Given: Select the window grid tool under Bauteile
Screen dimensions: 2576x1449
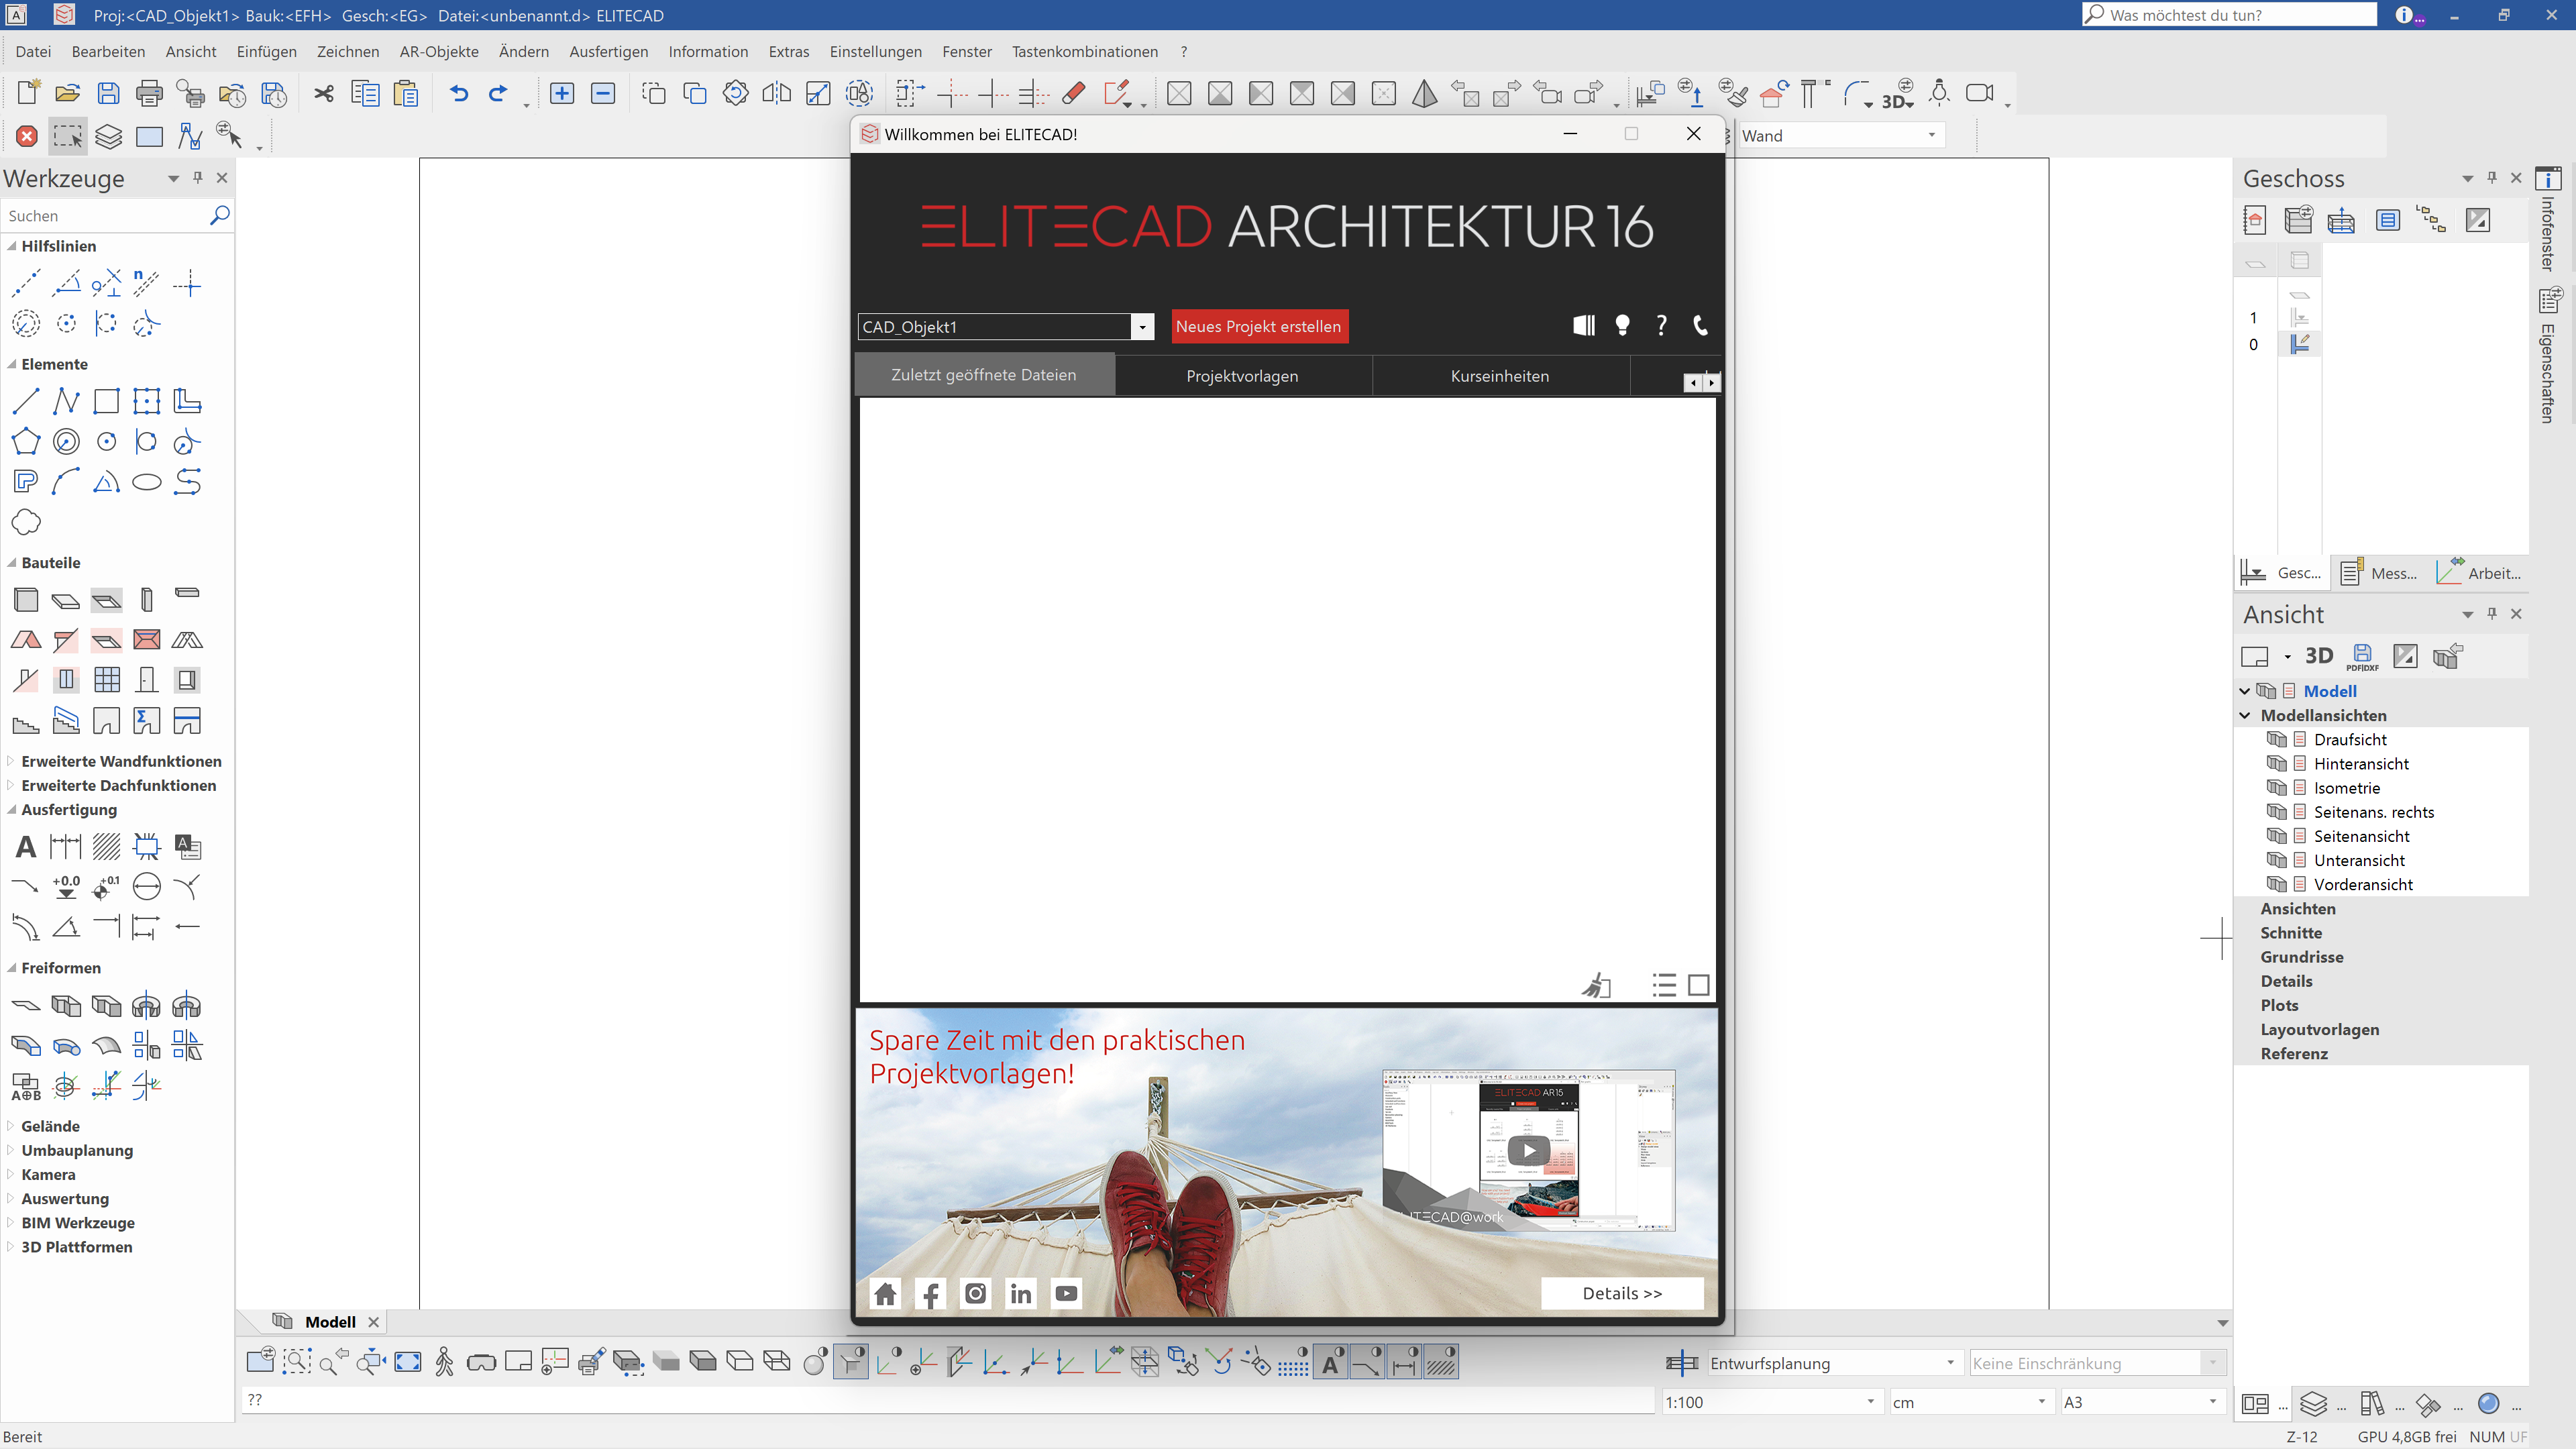Looking at the screenshot, I should [x=106, y=680].
